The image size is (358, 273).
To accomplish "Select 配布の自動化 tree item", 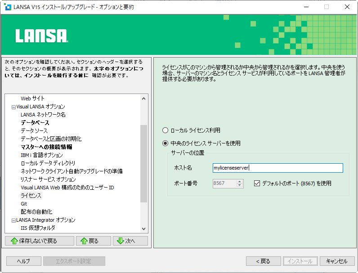I will pos(36,212).
